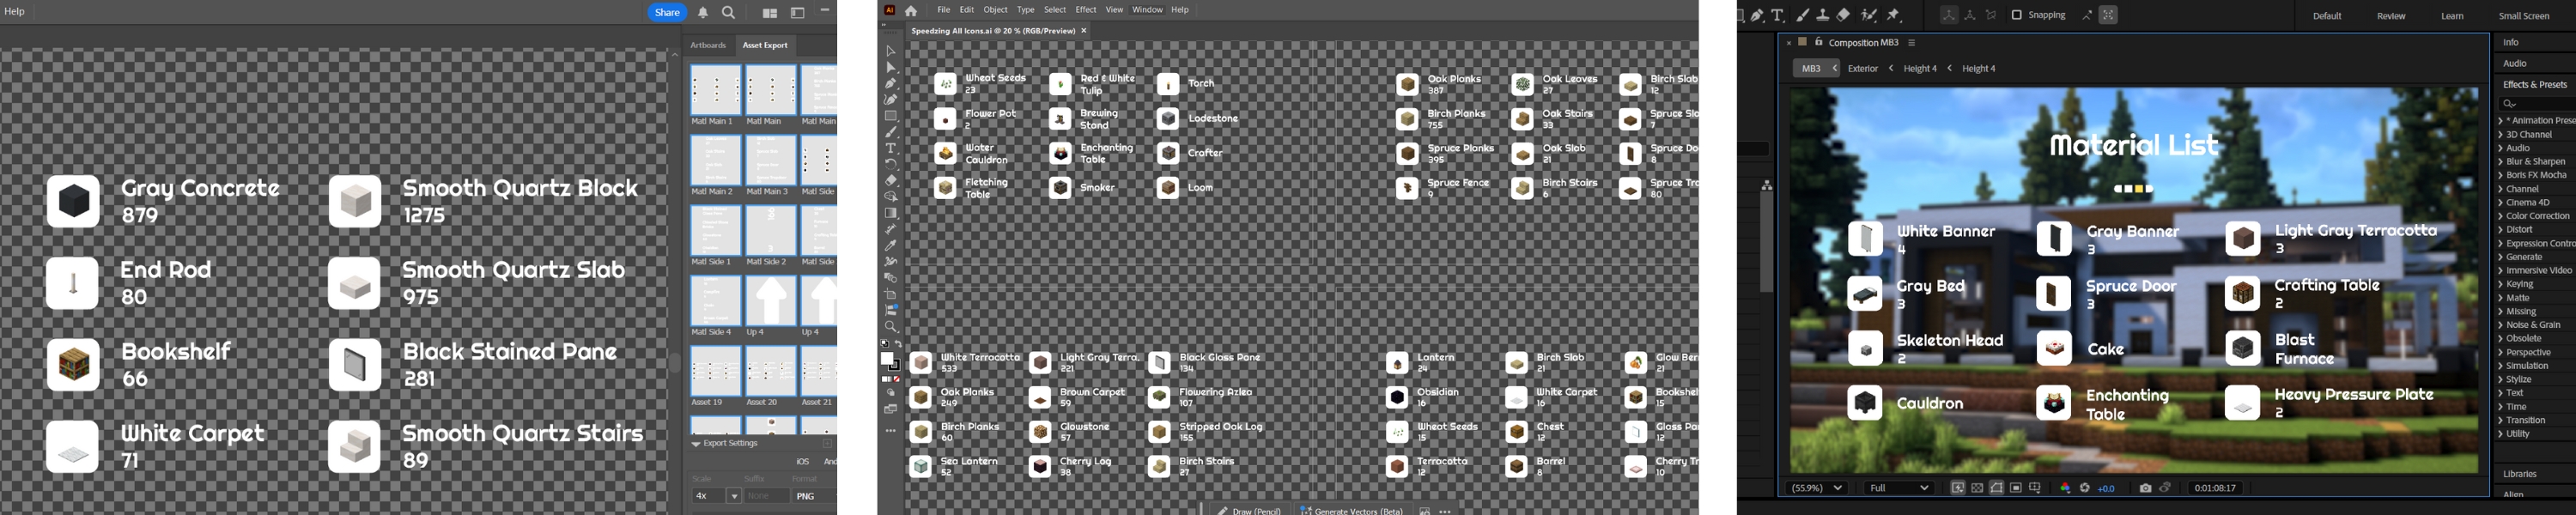Select the Direct Selection tool in Illustrator
Image resolution: width=2576 pixels, height=515 pixels.
[x=890, y=67]
